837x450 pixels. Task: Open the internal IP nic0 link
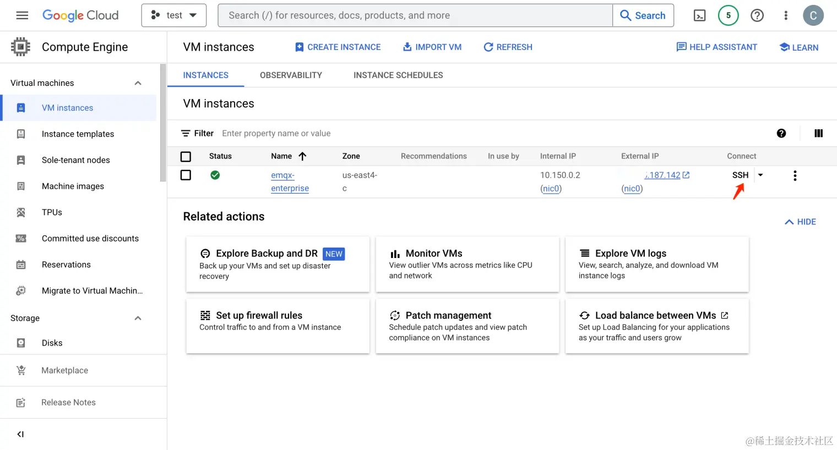[x=551, y=189]
